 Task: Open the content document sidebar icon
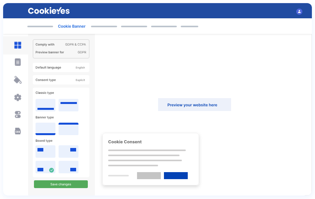(x=18, y=62)
